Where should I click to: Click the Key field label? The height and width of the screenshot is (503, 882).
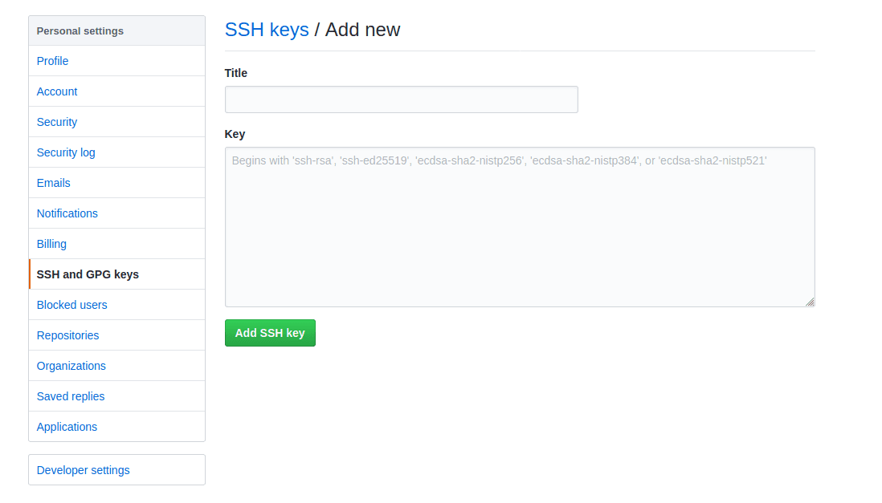click(235, 134)
